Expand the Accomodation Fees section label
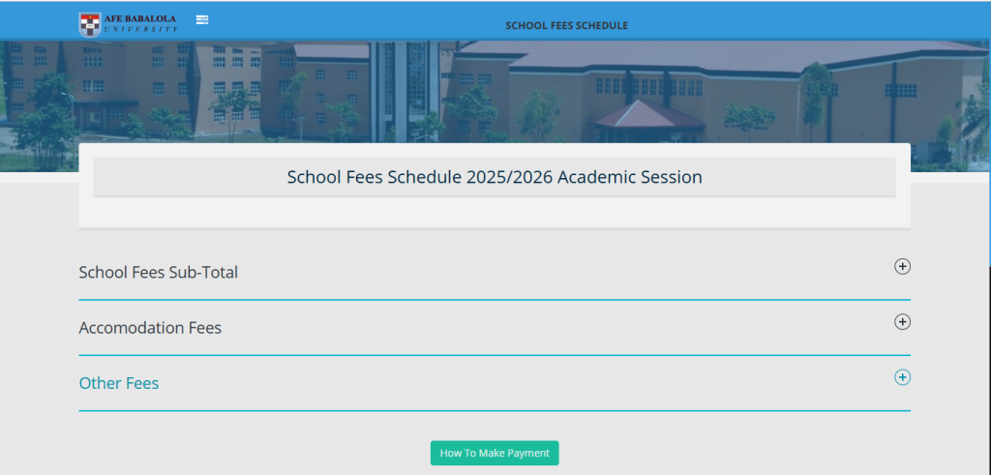The height and width of the screenshot is (475, 991). coord(150,328)
